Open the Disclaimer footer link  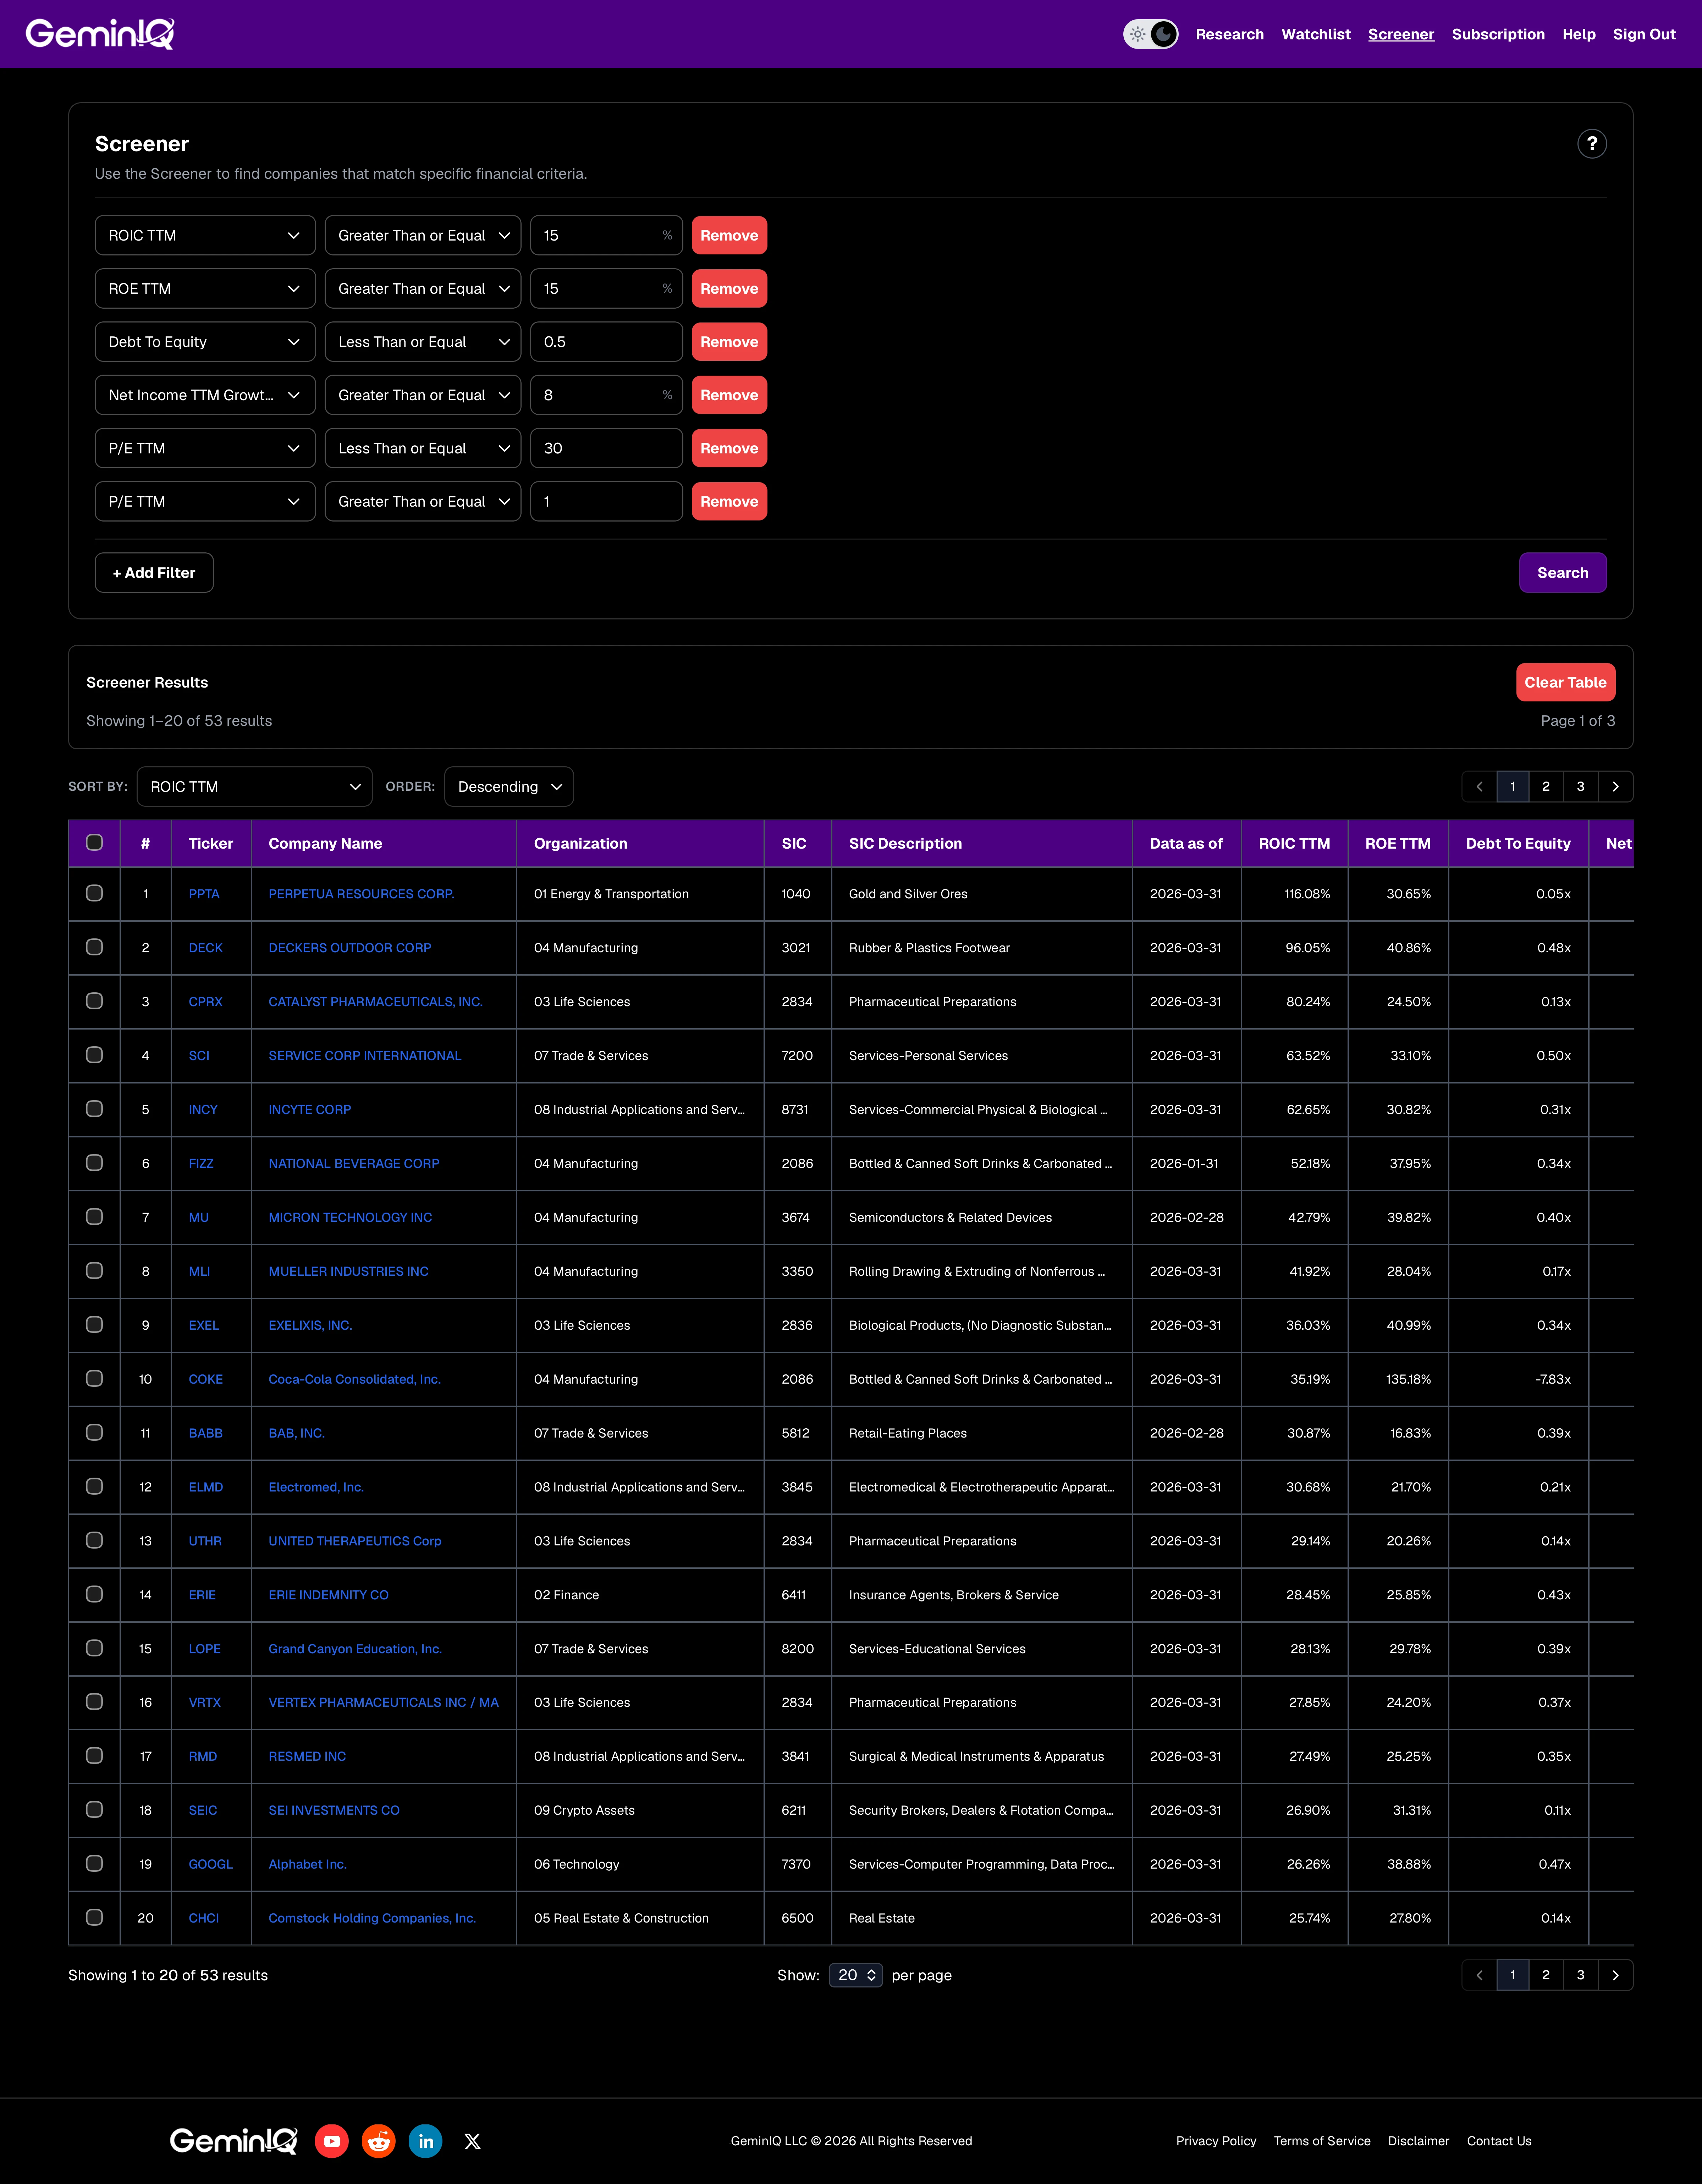pyautogui.click(x=1418, y=2141)
